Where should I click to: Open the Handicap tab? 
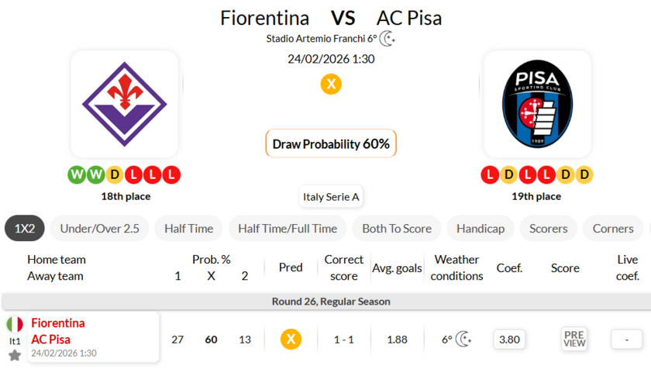coord(480,228)
